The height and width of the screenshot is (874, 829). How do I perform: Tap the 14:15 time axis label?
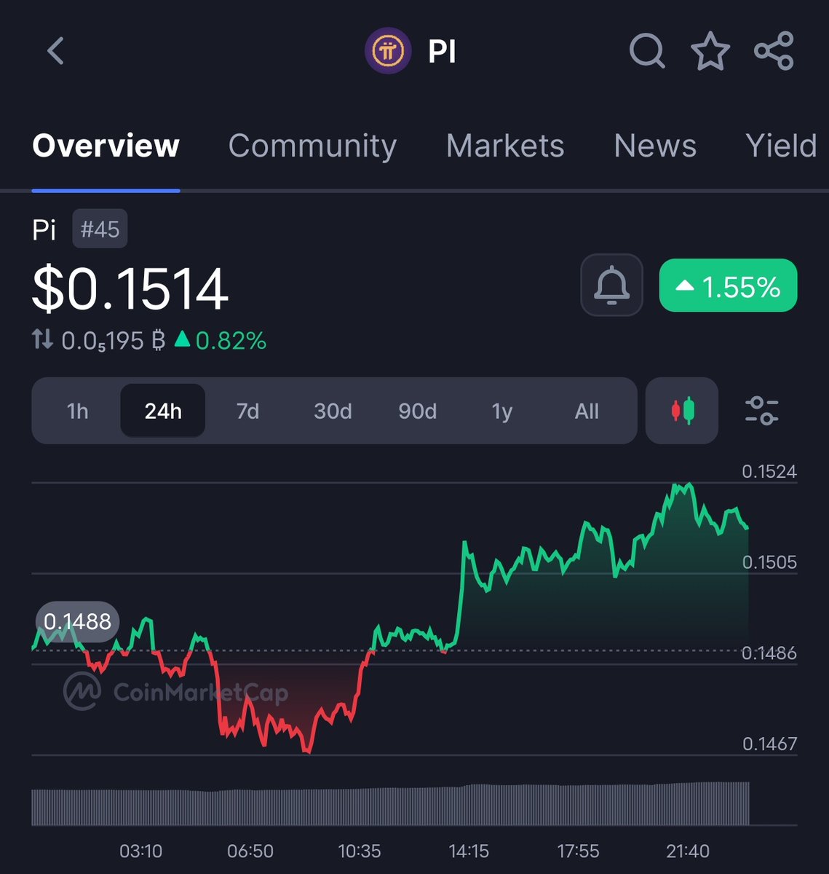coord(469,851)
